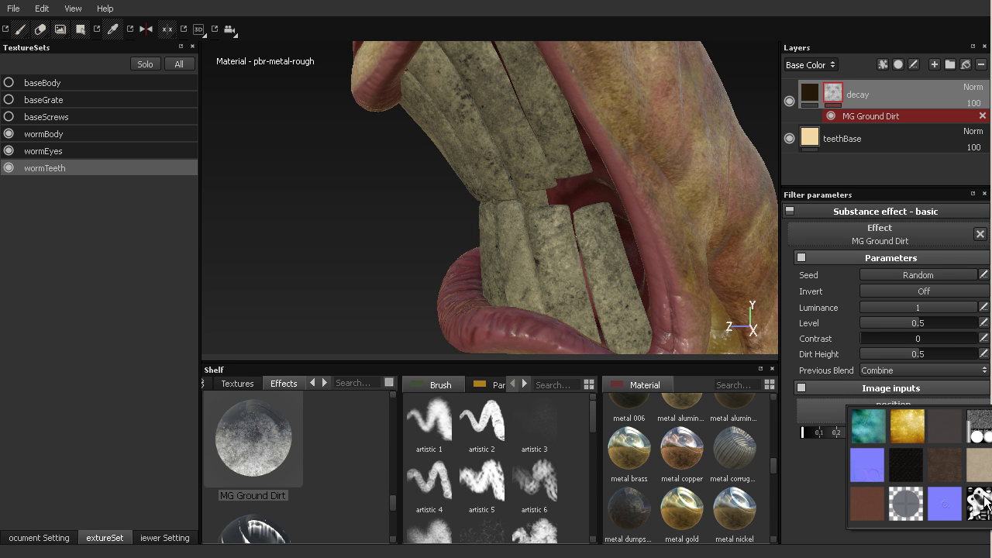Image resolution: width=992 pixels, height=558 pixels.
Task: Click the Random seed button
Action: tap(918, 275)
